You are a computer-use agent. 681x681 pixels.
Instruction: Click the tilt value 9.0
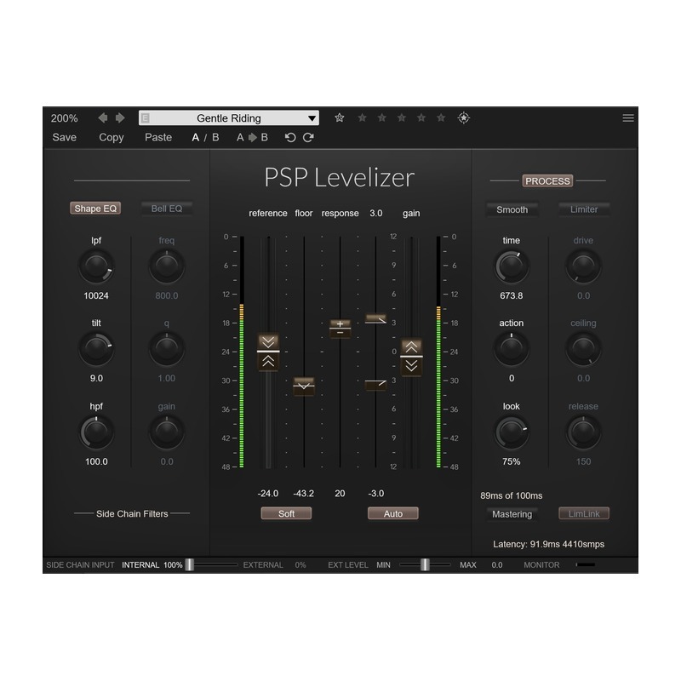point(96,378)
